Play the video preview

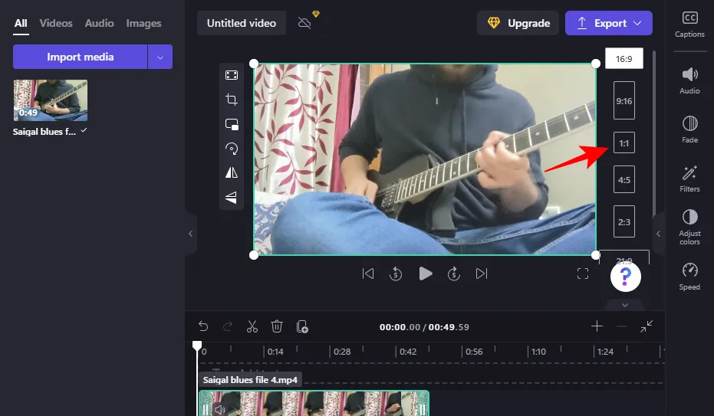tap(426, 274)
